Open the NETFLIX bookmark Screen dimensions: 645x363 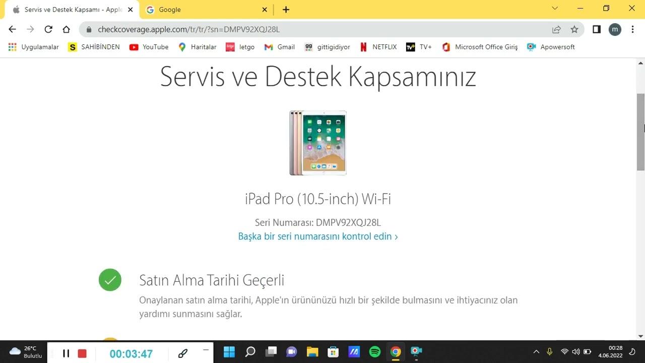coord(378,47)
